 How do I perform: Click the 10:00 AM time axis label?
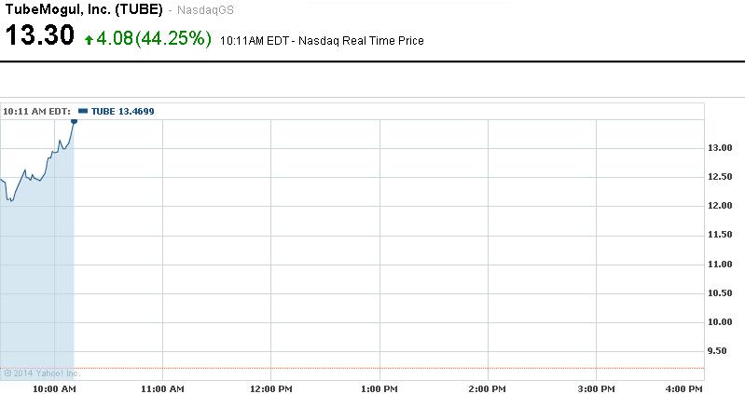tap(55, 387)
